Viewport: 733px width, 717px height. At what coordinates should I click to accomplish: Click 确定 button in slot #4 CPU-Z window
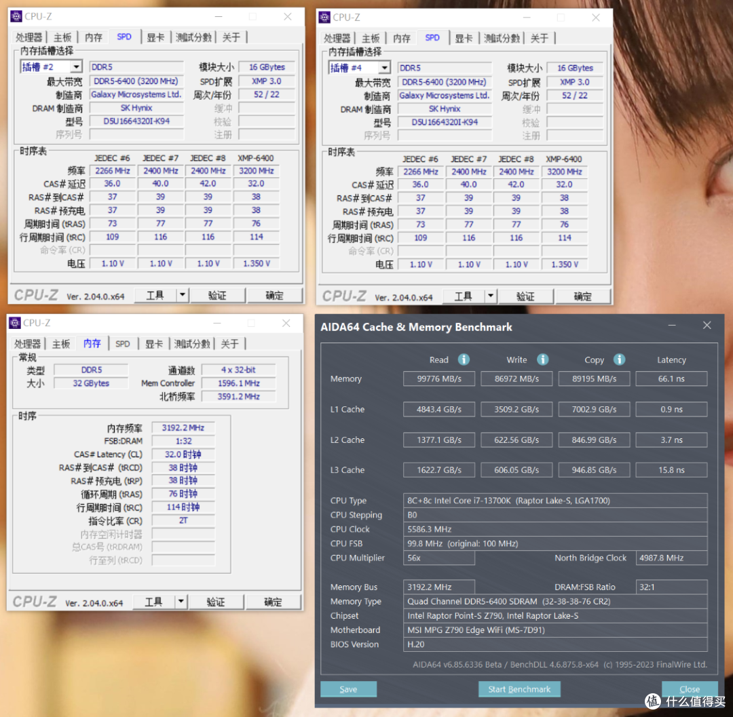point(582,296)
